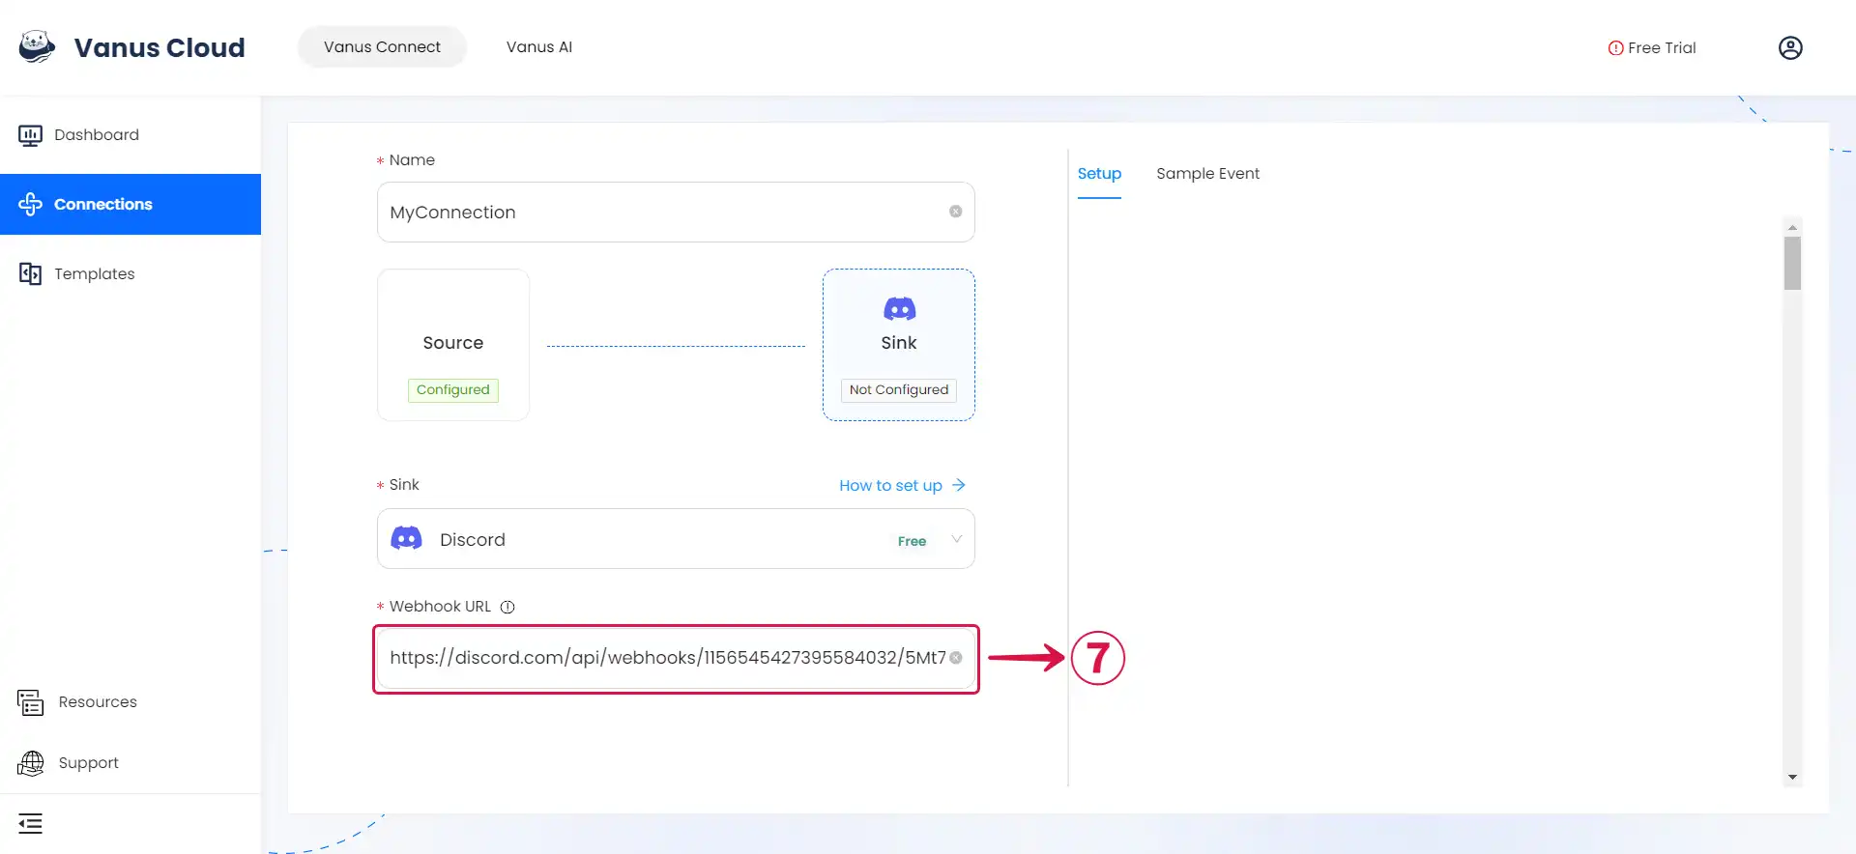Select the Sample Event tab

(1207, 174)
